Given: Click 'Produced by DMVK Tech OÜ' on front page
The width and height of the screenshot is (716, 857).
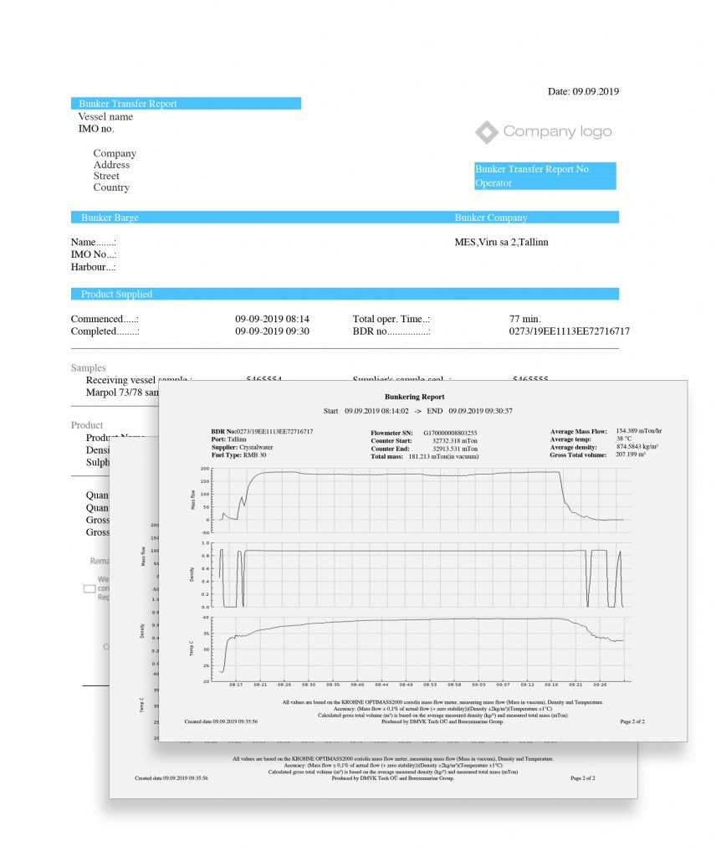Looking at the screenshot, I should [442, 721].
